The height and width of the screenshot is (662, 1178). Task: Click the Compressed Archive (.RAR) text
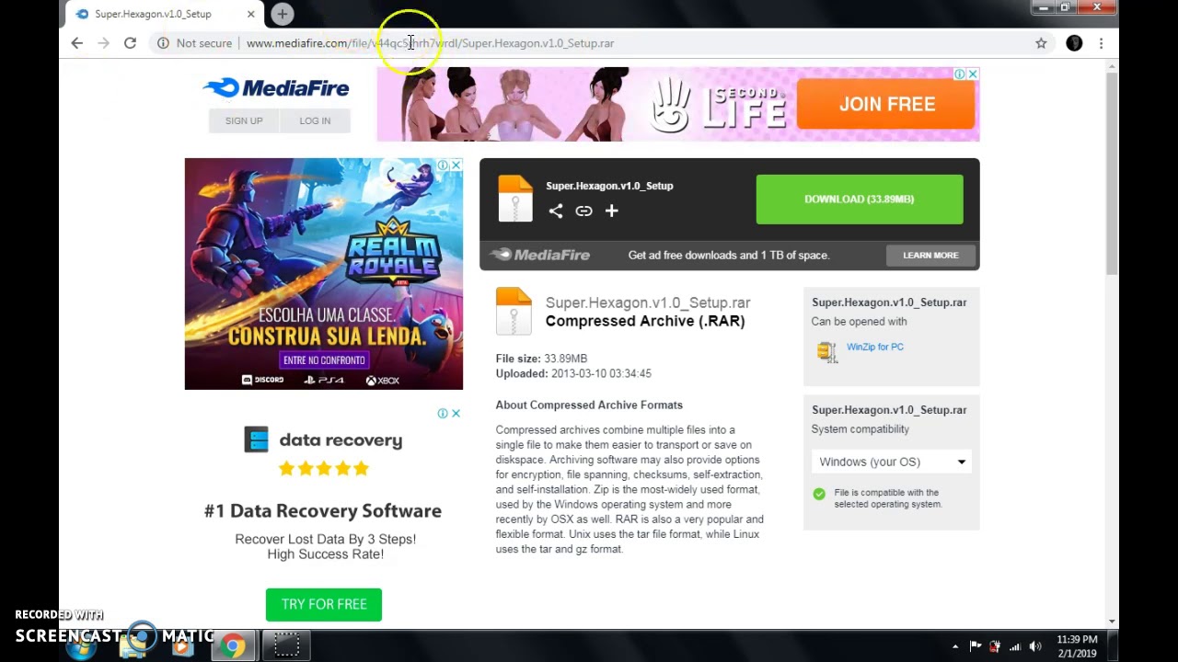point(645,321)
